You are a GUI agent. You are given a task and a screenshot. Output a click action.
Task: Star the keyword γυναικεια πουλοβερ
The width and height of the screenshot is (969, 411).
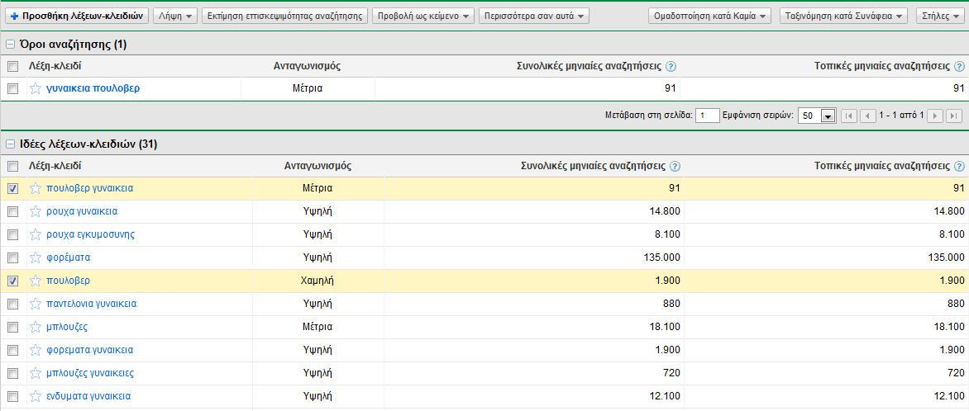tap(36, 88)
